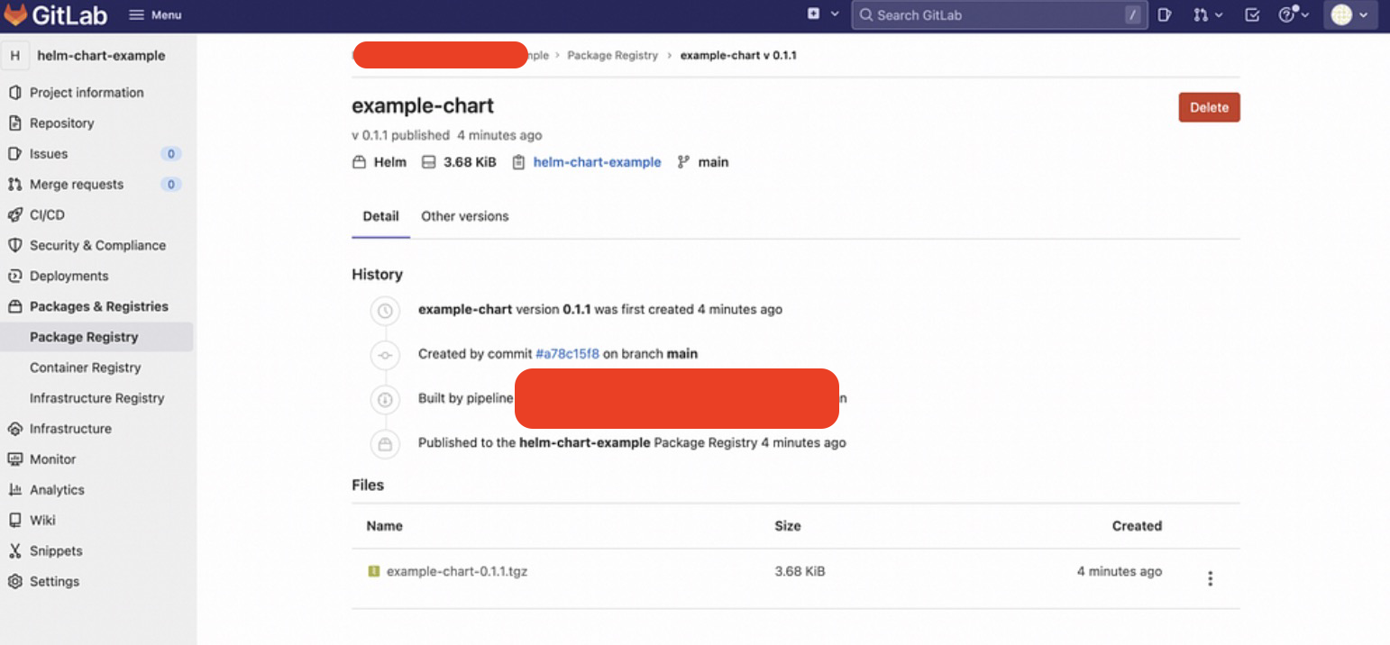The image size is (1390, 645).
Task: Open the issues icon in top bar
Action: coord(1165,14)
